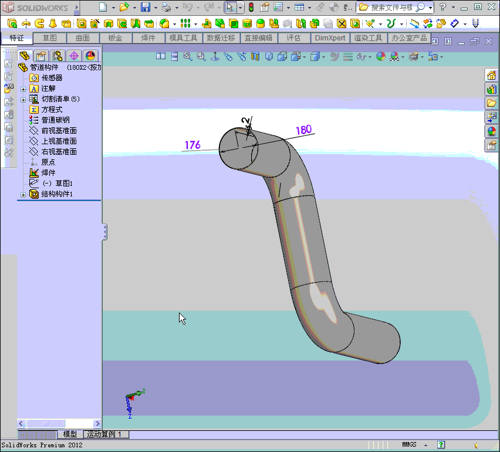This screenshot has height=452, width=500.
Task: Switch to the 曲面 tab
Action: point(83,38)
